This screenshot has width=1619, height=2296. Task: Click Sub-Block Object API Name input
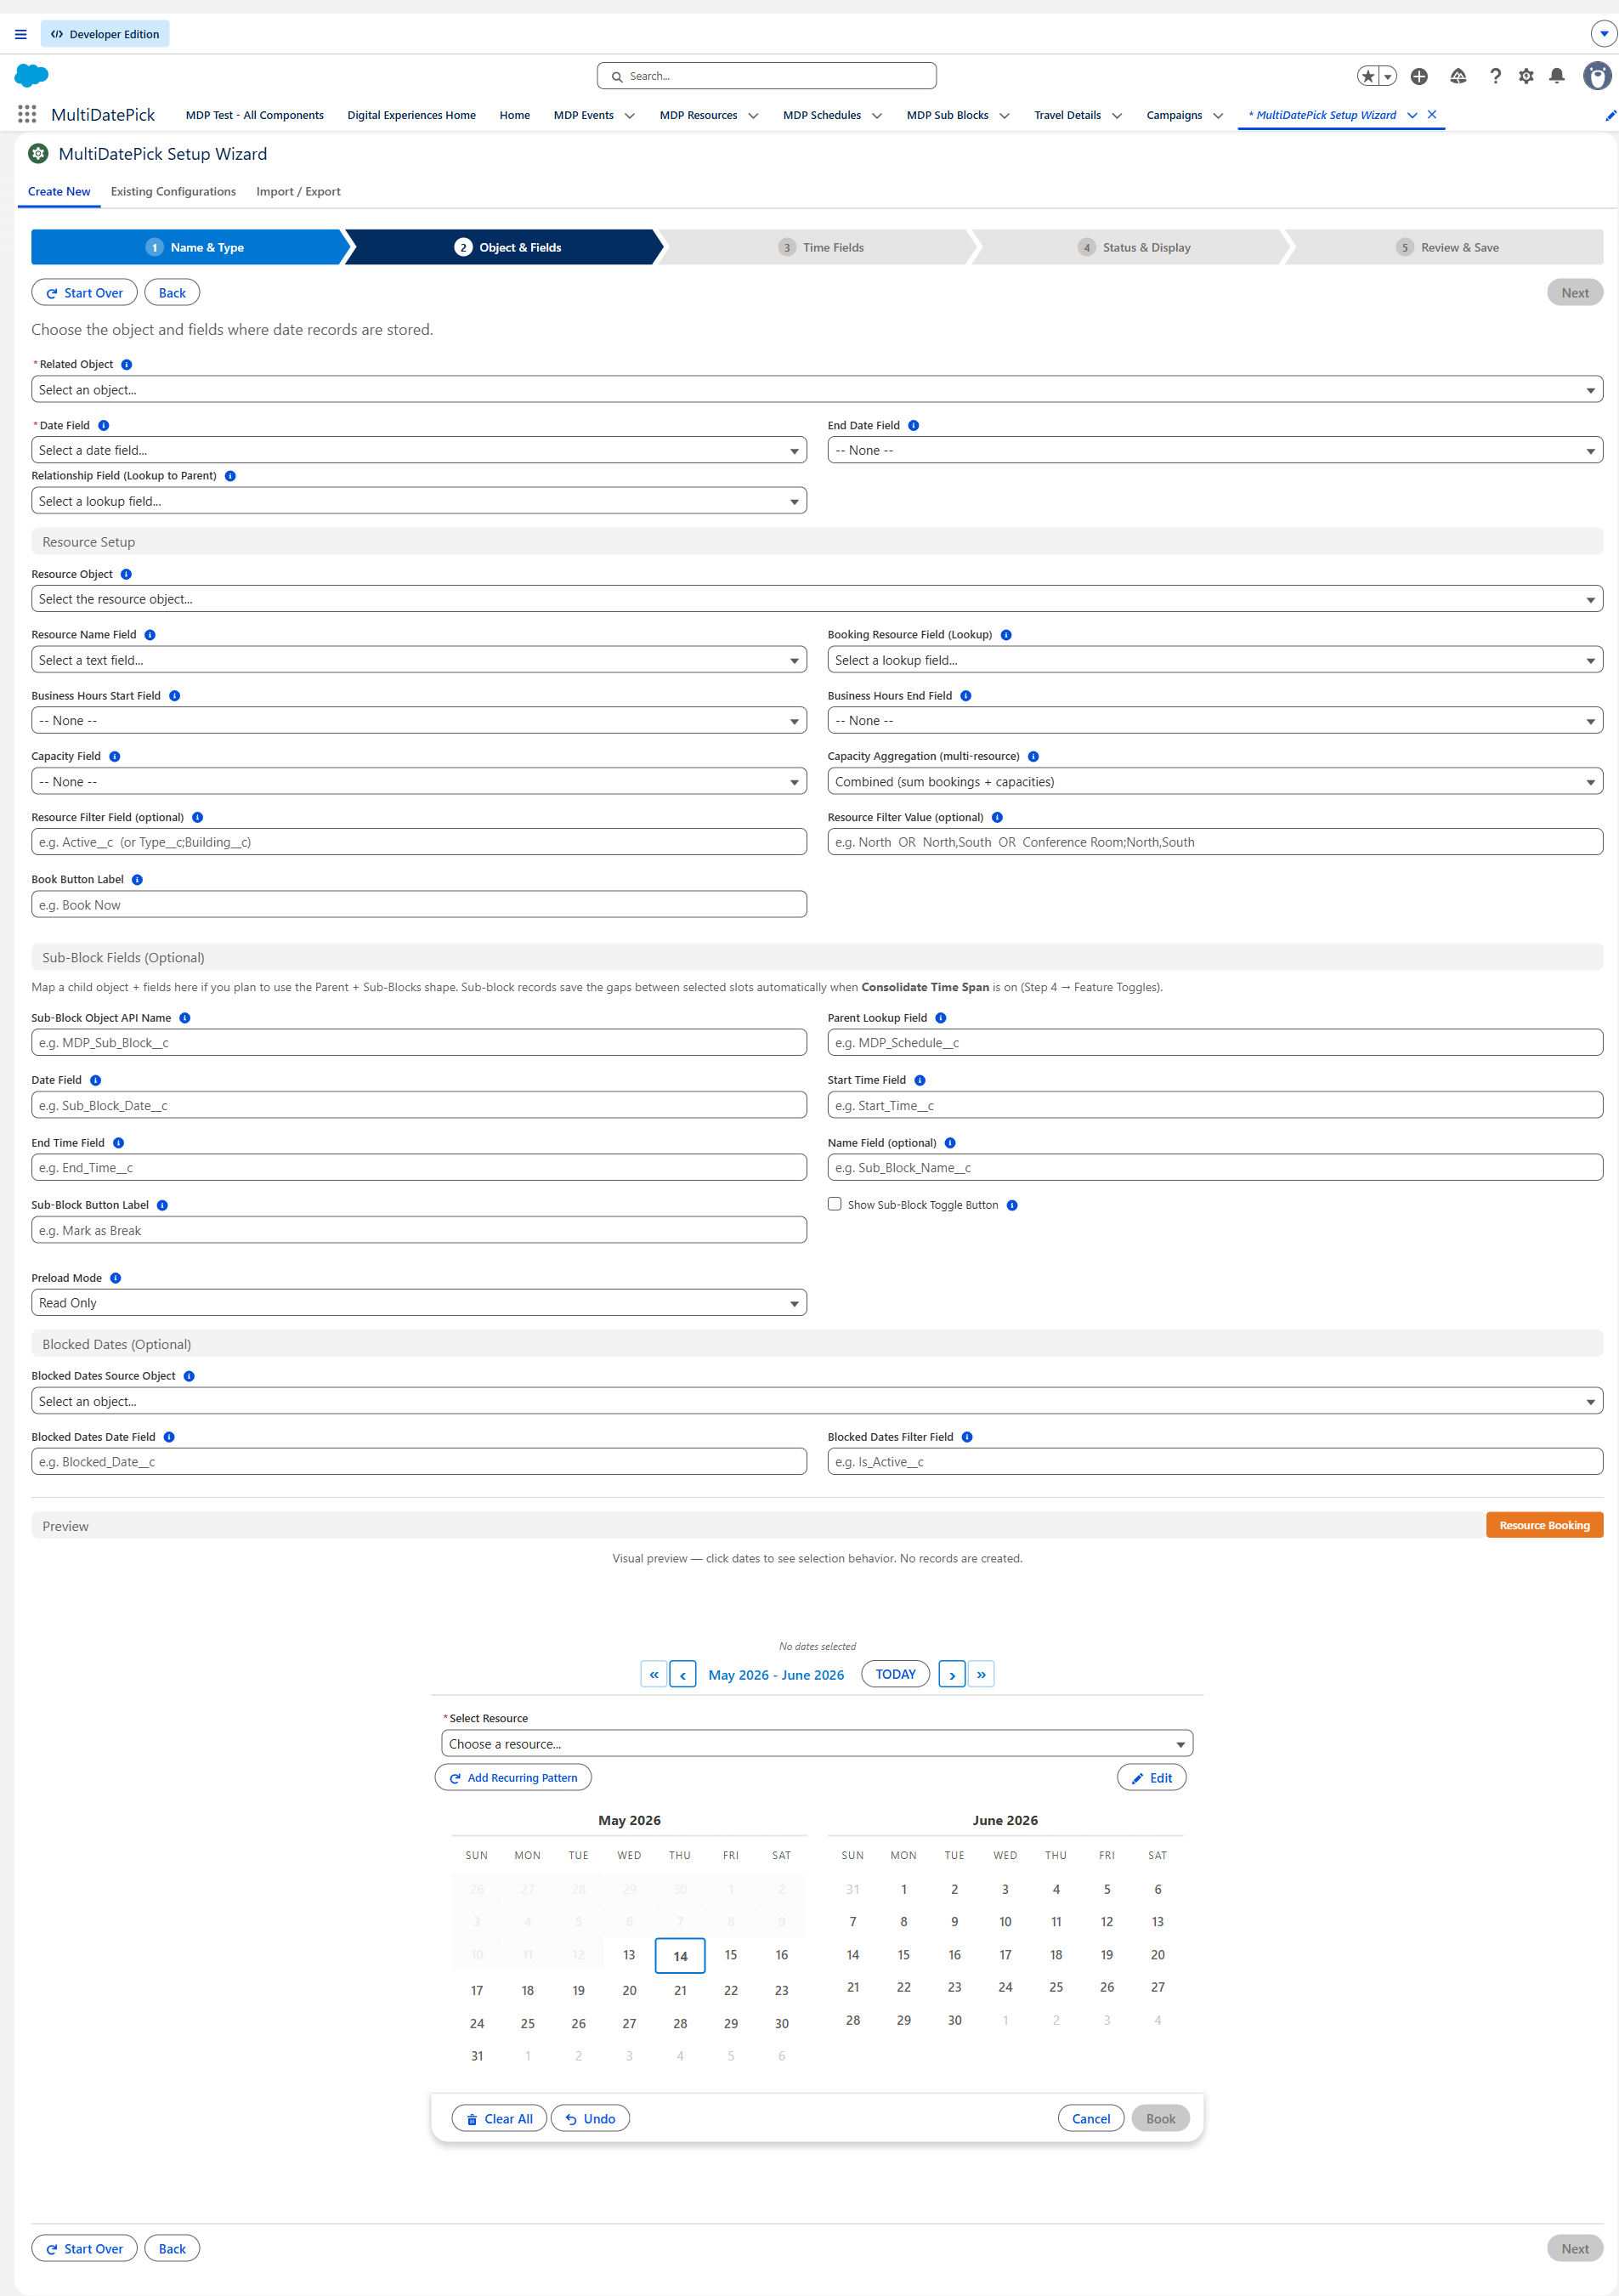(419, 1043)
